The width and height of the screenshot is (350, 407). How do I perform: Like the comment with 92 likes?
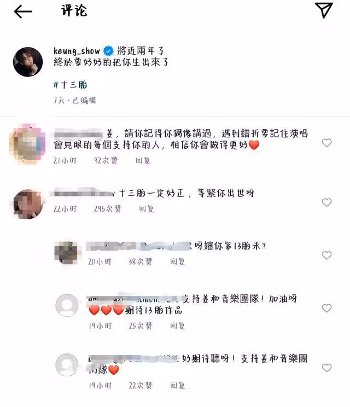pyautogui.click(x=326, y=142)
